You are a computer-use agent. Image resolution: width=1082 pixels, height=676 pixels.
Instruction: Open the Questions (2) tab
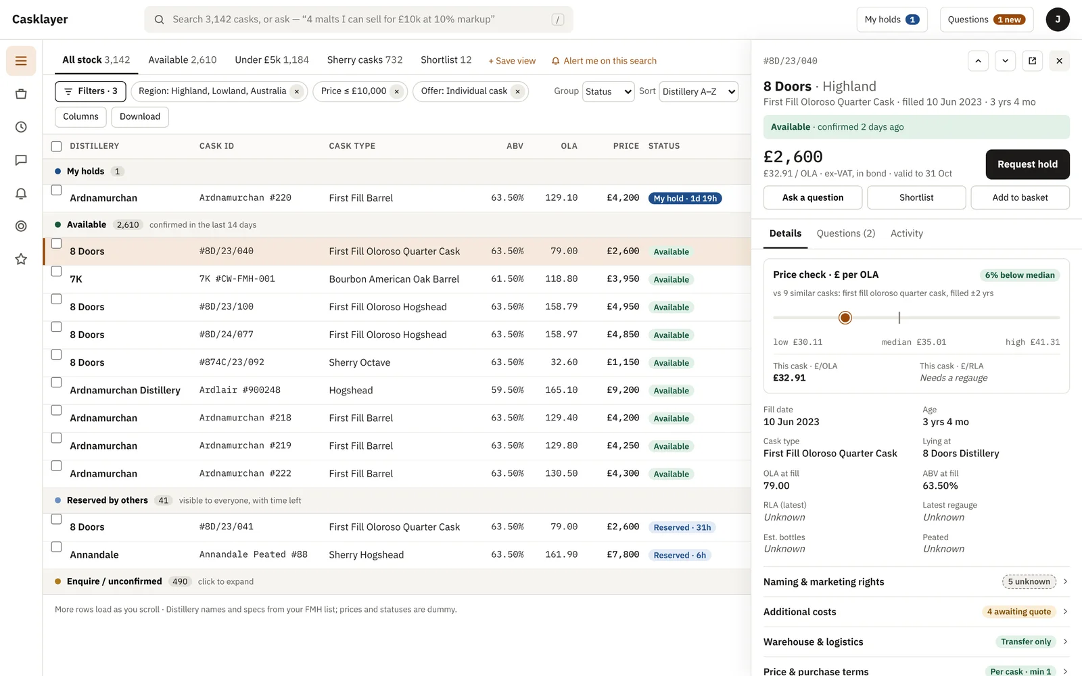click(x=845, y=233)
